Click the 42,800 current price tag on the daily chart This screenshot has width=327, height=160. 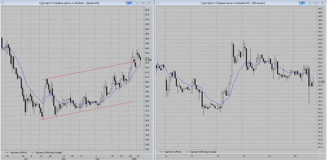tap(148, 60)
